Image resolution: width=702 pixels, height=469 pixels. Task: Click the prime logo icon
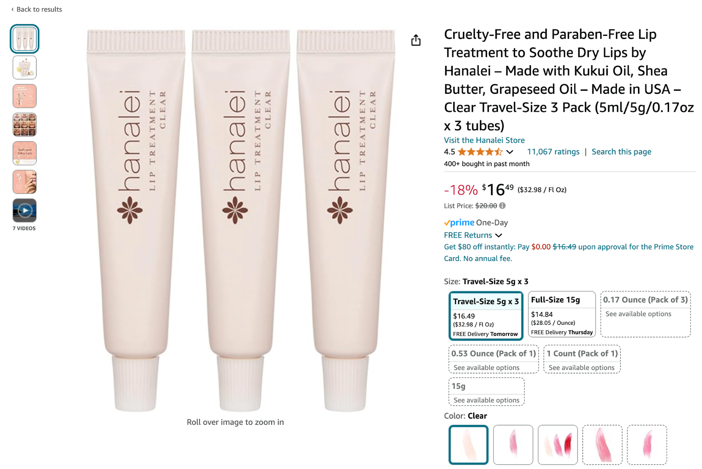459,223
